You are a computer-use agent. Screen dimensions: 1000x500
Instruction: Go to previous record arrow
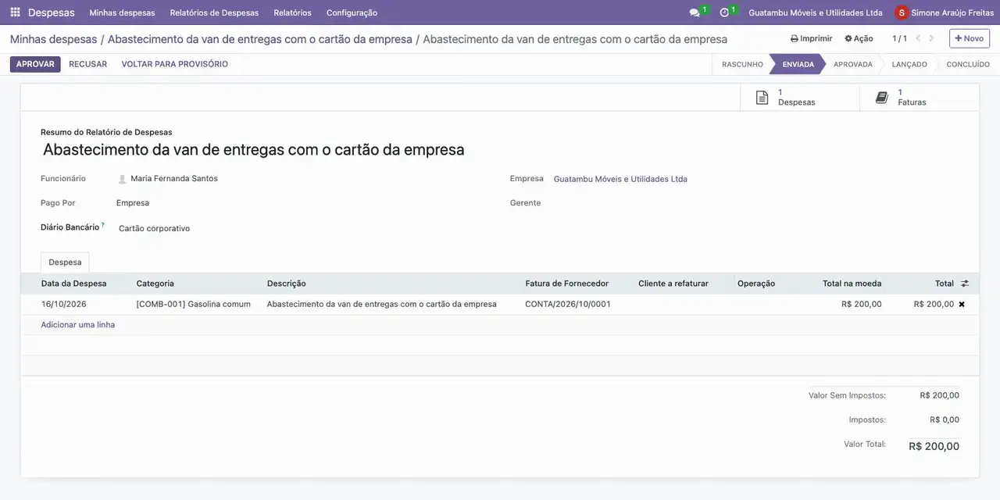(x=919, y=38)
